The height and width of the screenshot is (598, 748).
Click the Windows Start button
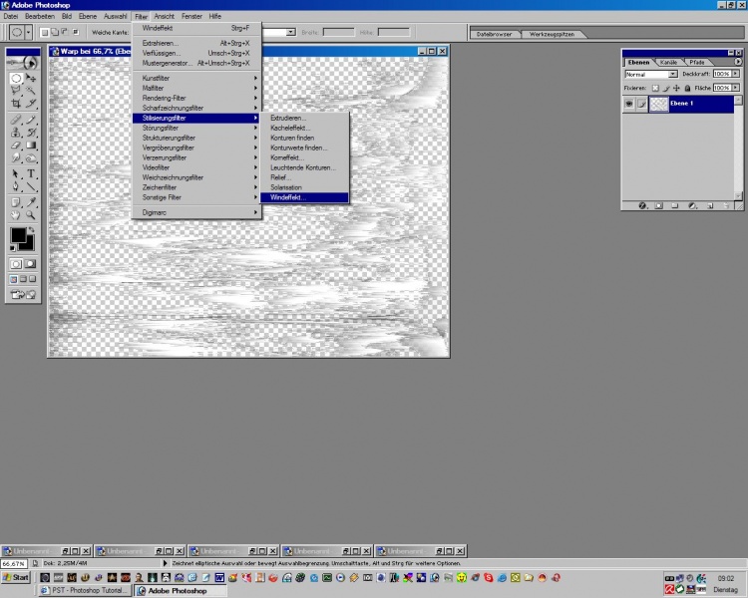[x=16, y=577]
